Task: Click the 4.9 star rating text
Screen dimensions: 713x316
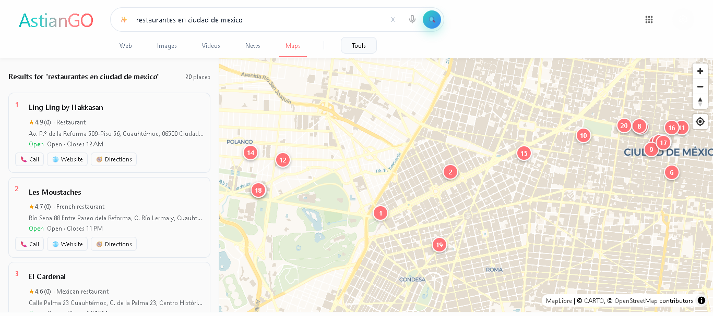Action: pyautogui.click(x=40, y=122)
